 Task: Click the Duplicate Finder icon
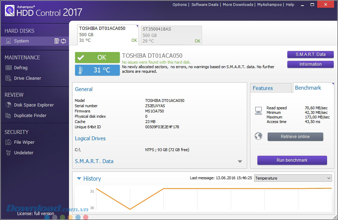(x=8, y=116)
